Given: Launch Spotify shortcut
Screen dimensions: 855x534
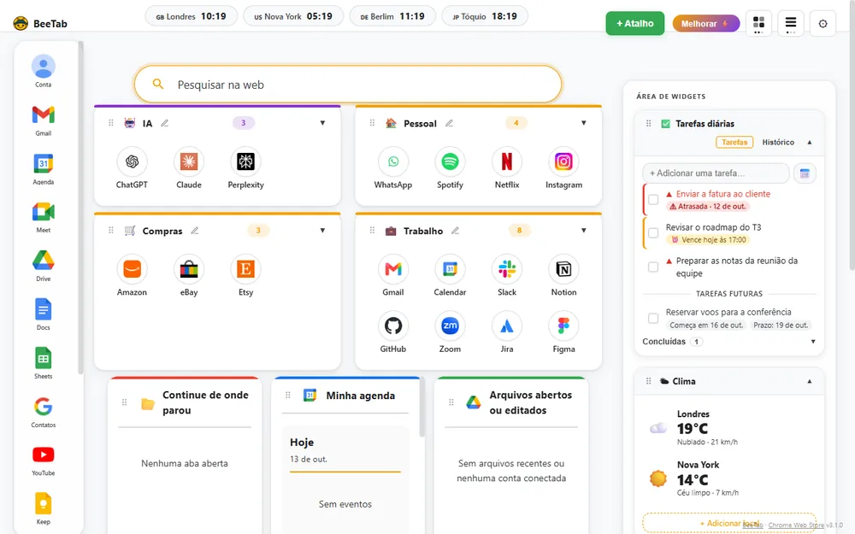Looking at the screenshot, I should (x=450, y=161).
